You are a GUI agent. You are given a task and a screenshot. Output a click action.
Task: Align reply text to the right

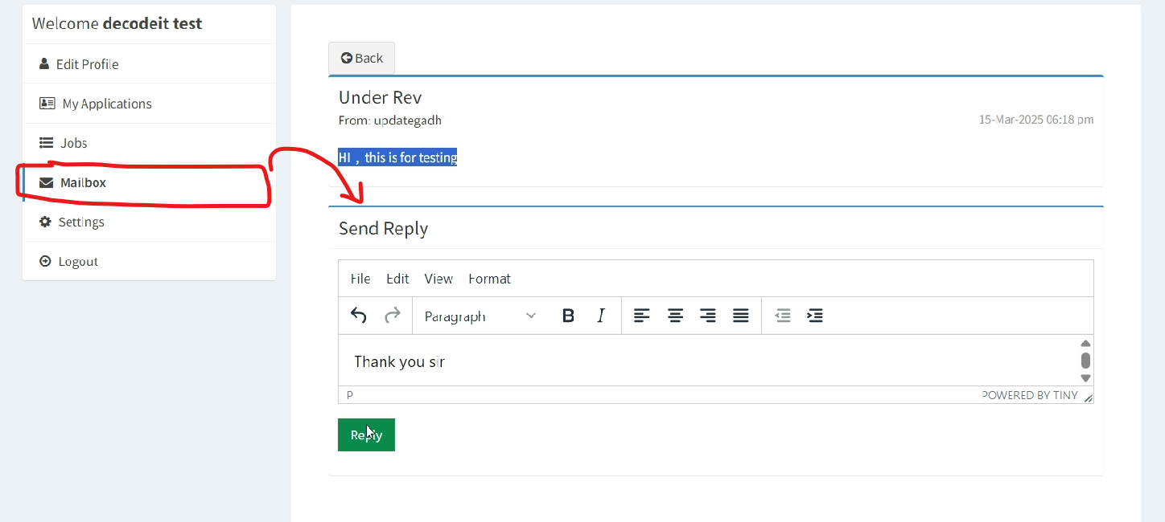pyautogui.click(x=708, y=316)
